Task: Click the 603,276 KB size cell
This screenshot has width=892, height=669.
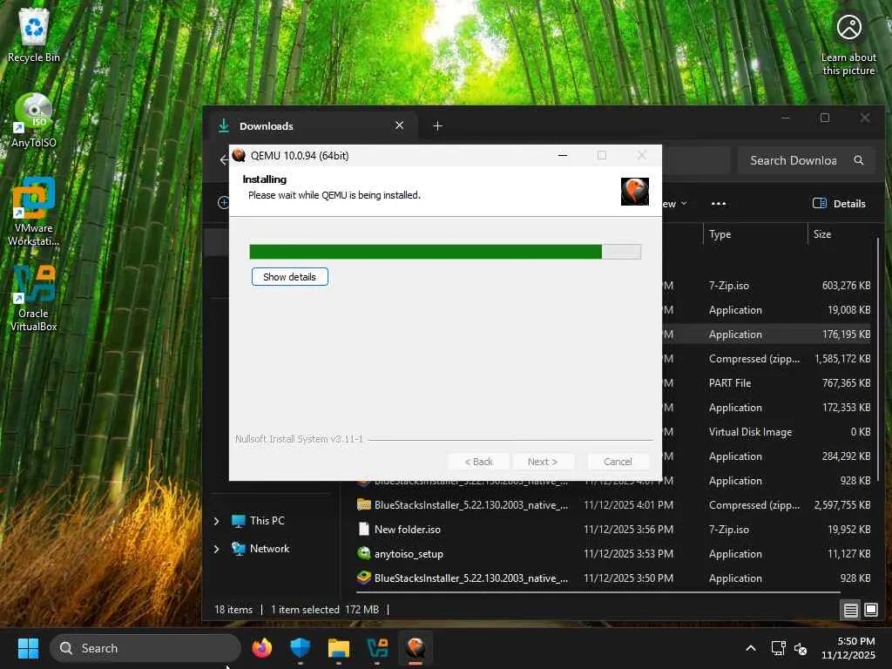Action: tap(846, 286)
